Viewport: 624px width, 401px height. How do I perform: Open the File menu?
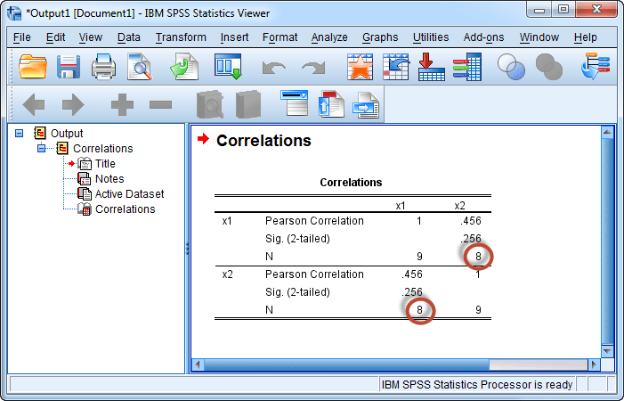[x=22, y=37]
